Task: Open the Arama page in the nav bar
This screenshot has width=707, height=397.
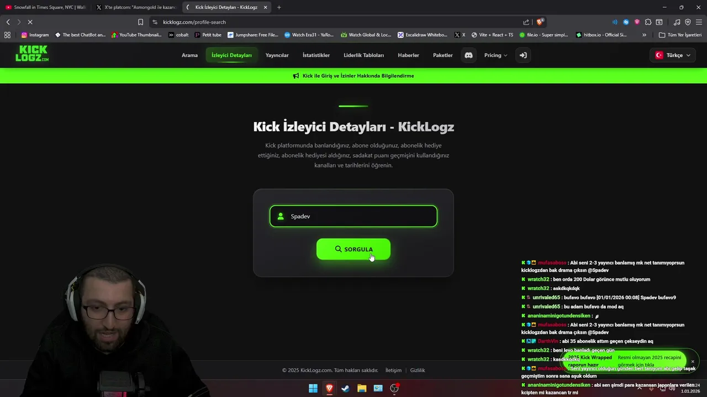Action: click(x=189, y=55)
